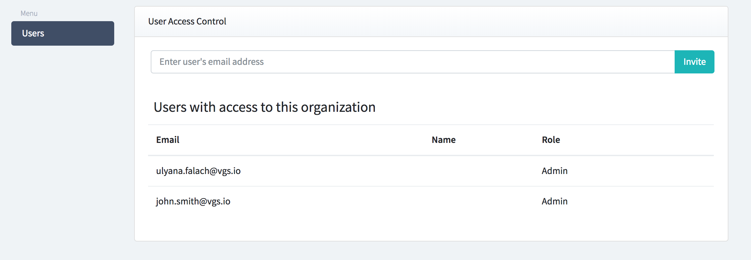Select the ulyana.falach@vgs.io email

point(198,171)
